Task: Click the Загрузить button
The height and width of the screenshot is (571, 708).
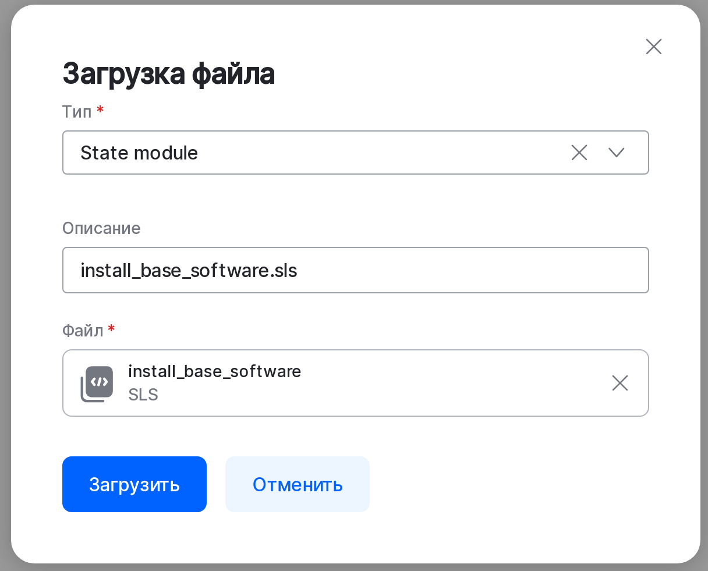Action: 134,484
